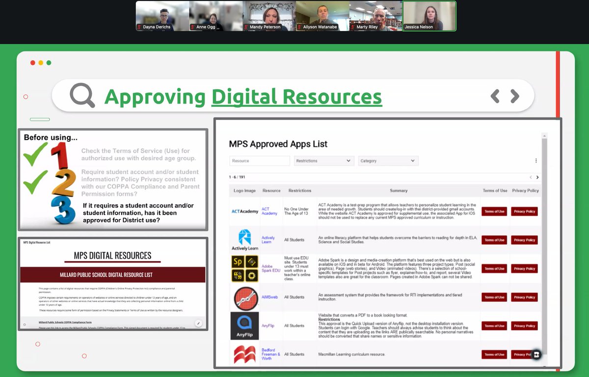
Task: Click the Actively Learn logo
Action: coord(245,240)
